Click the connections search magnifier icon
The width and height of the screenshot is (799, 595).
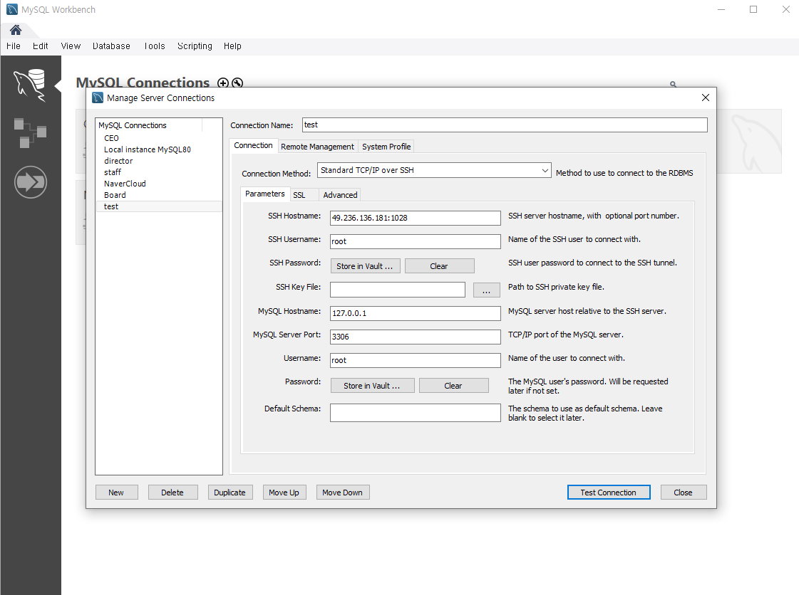pos(673,84)
